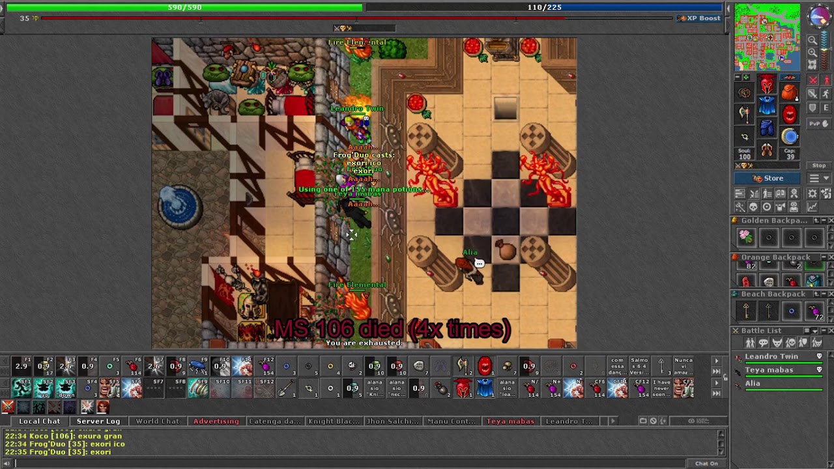Center the minimap using the map icon

[x=812, y=64]
